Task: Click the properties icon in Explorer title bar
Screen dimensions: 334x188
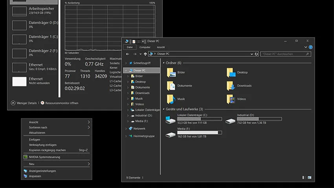Action: (x=134, y=42)
